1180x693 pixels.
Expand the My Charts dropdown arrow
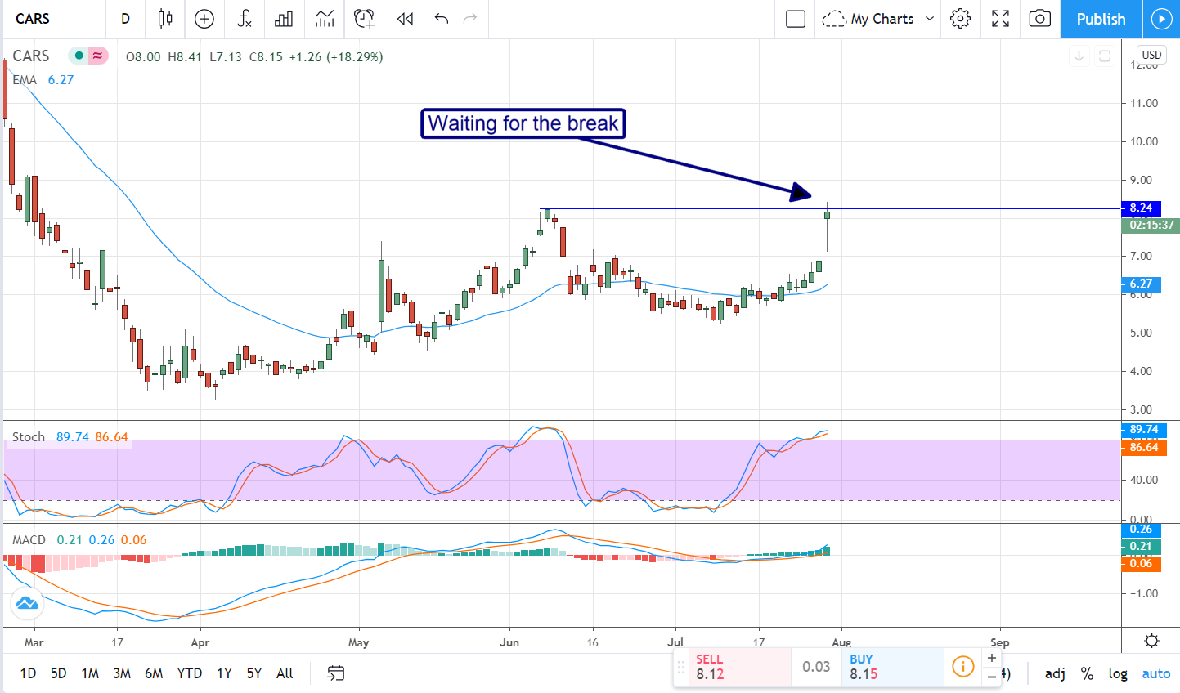[930, 19]
